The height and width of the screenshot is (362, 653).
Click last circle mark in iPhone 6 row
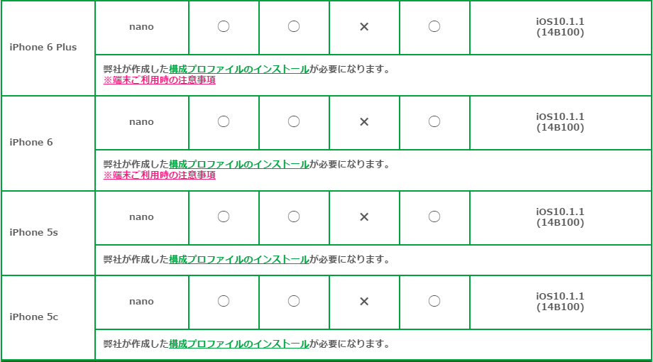(434, 121)
